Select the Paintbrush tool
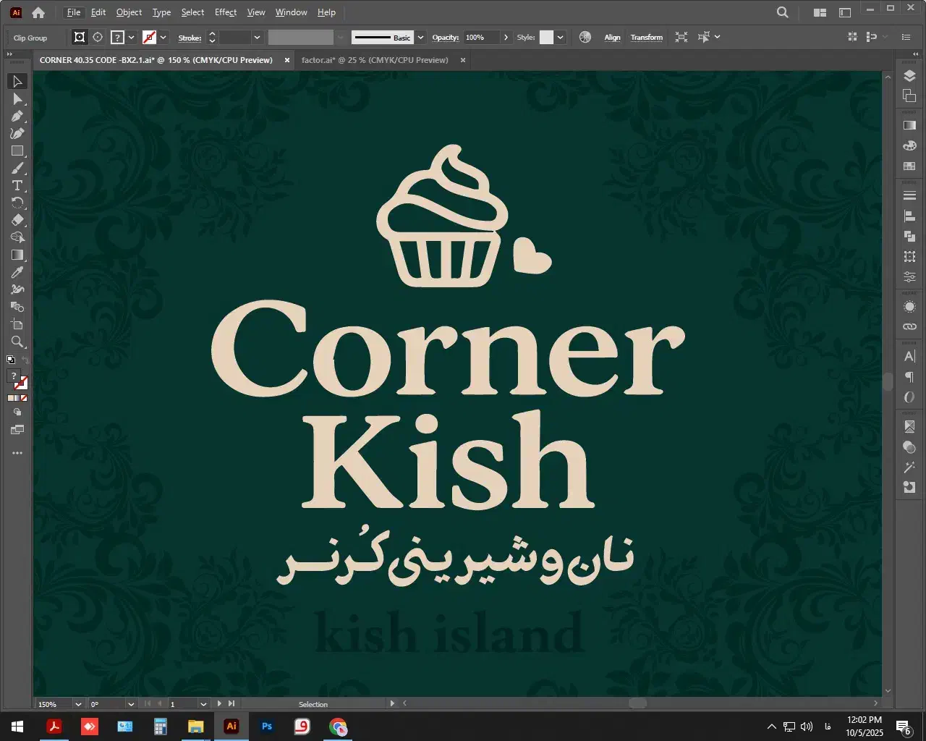Image resolution: width=926 pixels, height=741 pixels. pos(17,169)
